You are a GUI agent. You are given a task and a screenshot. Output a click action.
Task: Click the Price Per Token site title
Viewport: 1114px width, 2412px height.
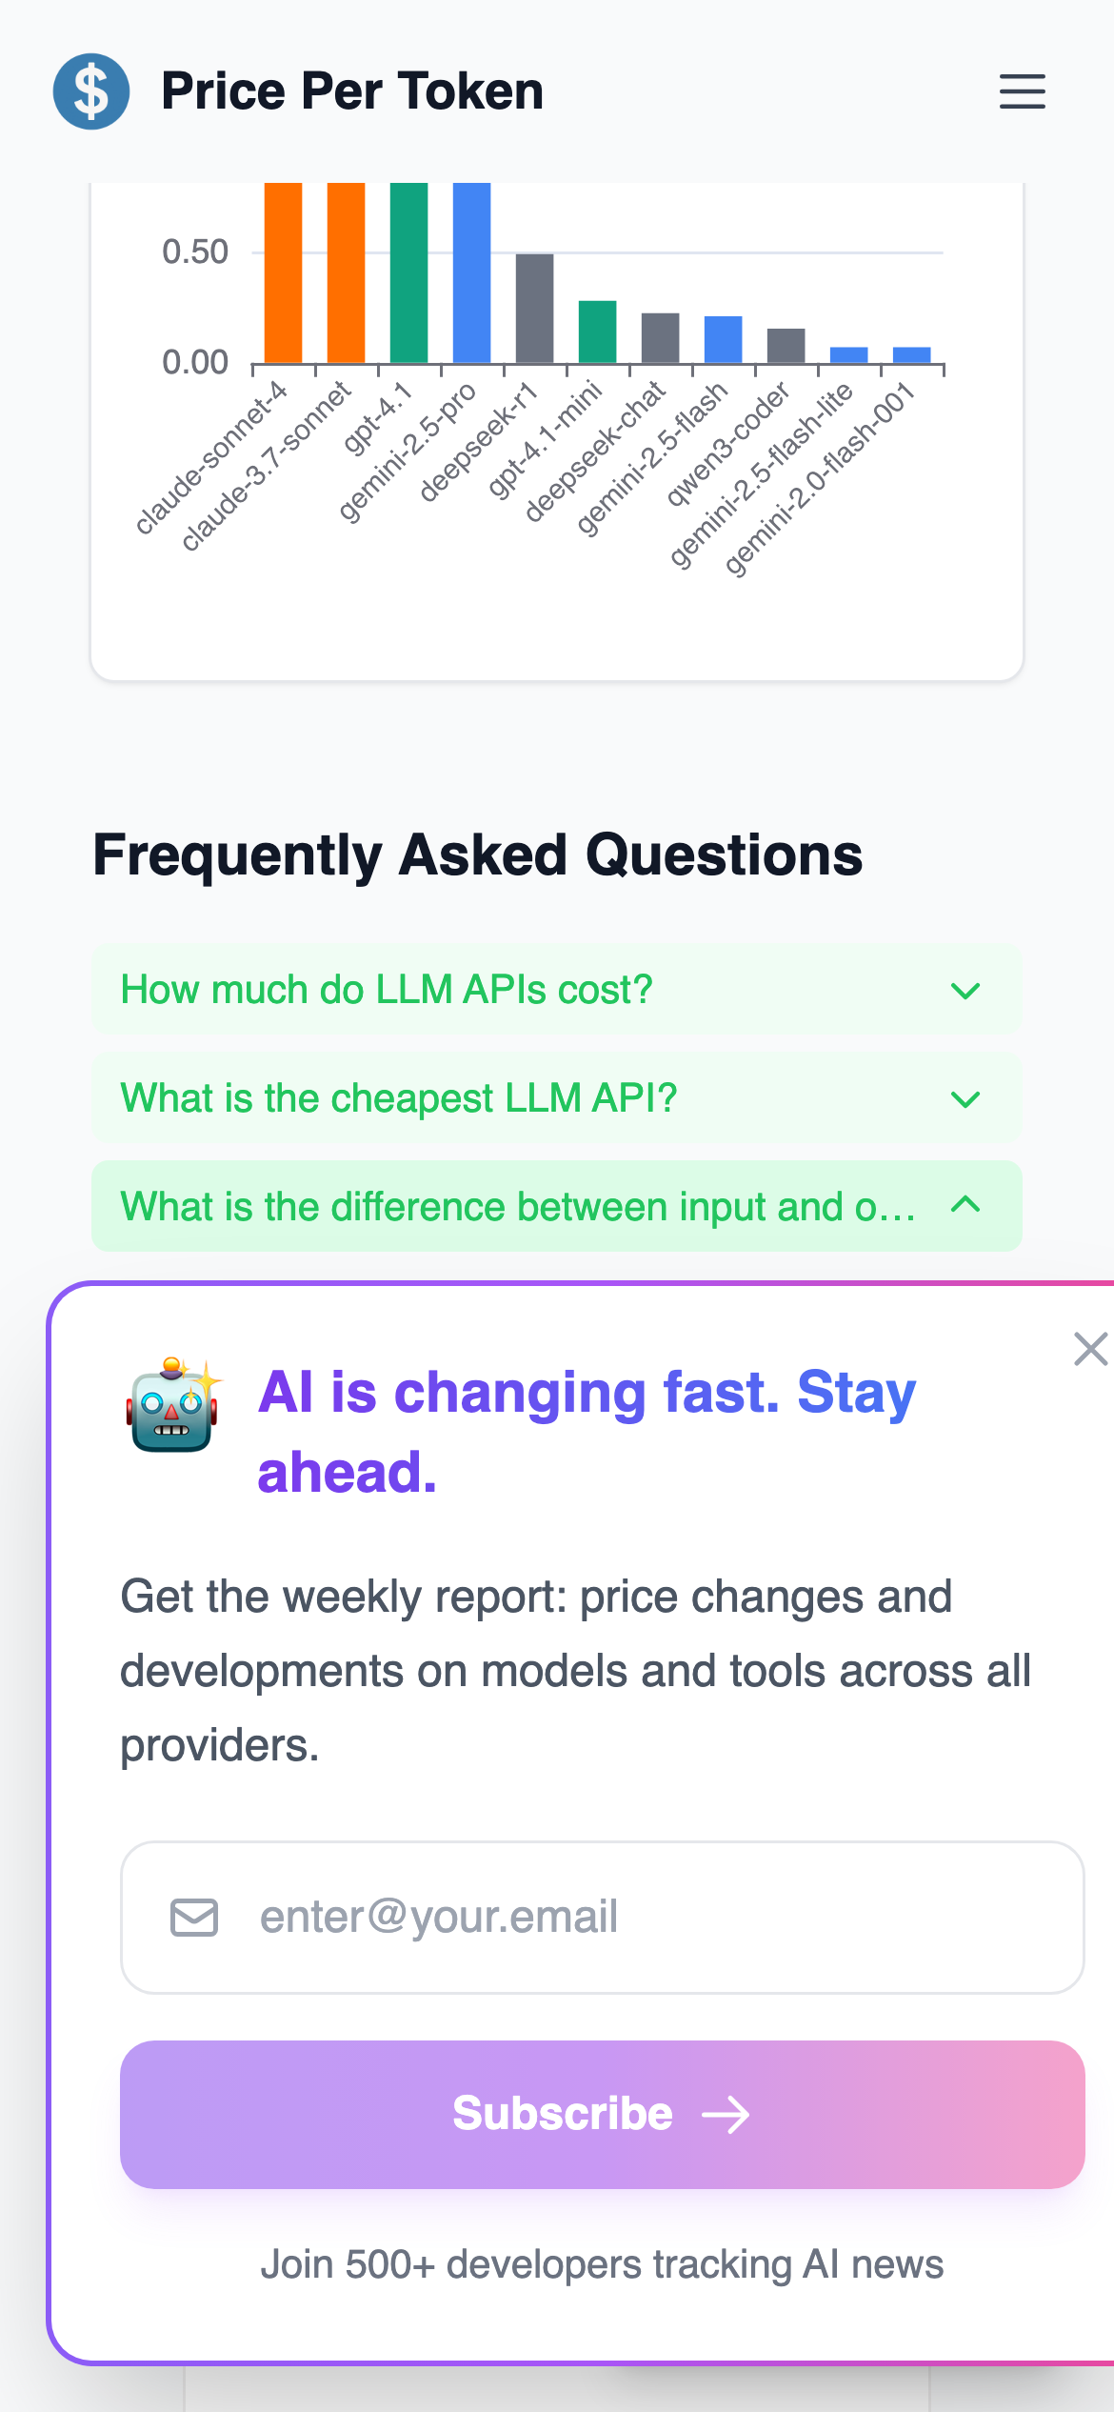(x=352, y=91)
